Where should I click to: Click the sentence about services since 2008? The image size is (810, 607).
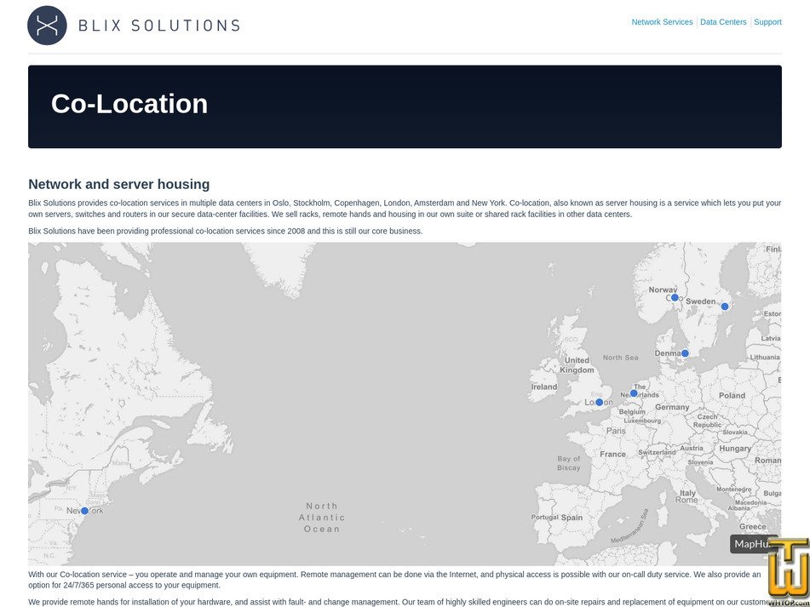(x=225, y=232)
